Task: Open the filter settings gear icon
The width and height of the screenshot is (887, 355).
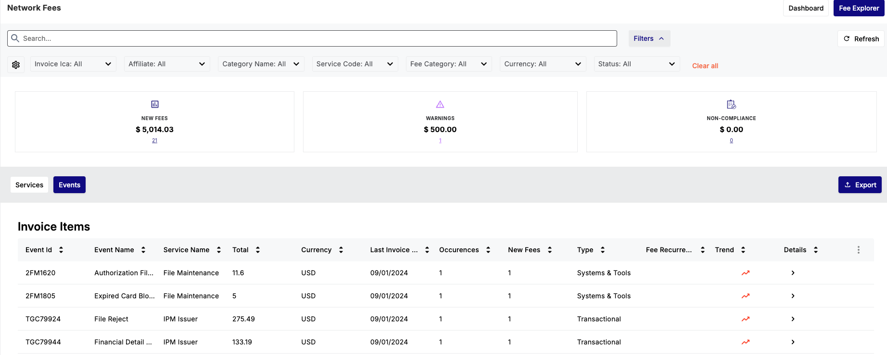Action: pyautogui.click(x=16, y=64)
